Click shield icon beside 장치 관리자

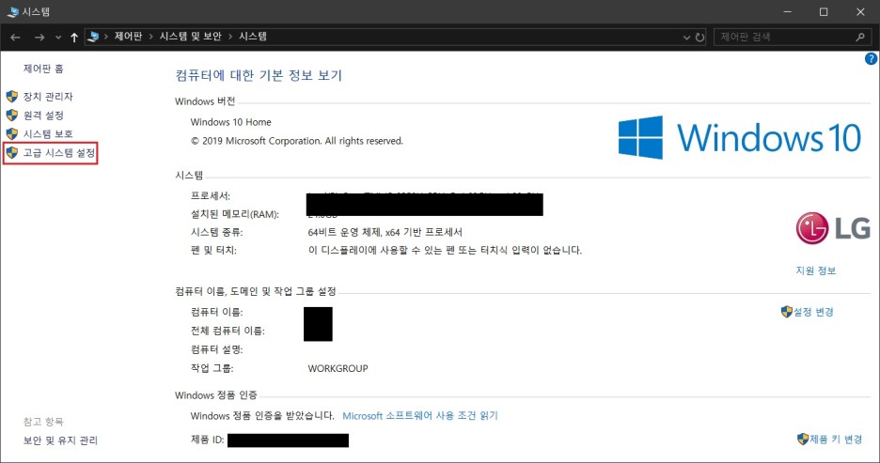[x=12, y=97]
